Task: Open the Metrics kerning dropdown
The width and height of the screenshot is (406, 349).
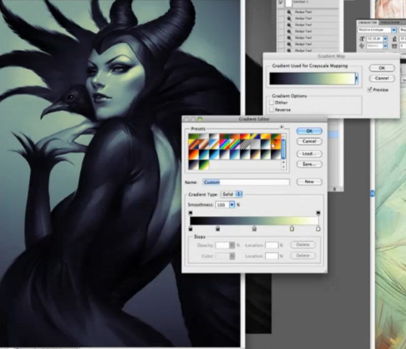Action: click(385, 46)
